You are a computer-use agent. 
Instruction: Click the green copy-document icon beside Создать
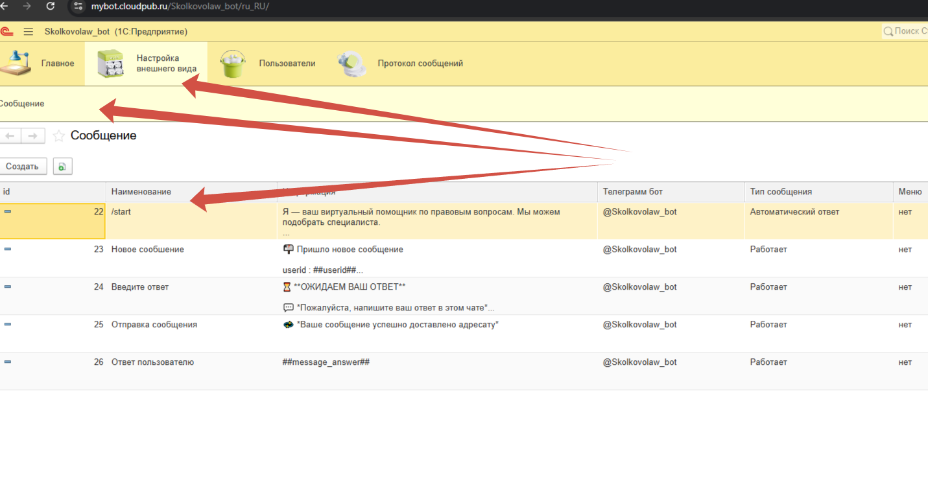coord(62,167)
